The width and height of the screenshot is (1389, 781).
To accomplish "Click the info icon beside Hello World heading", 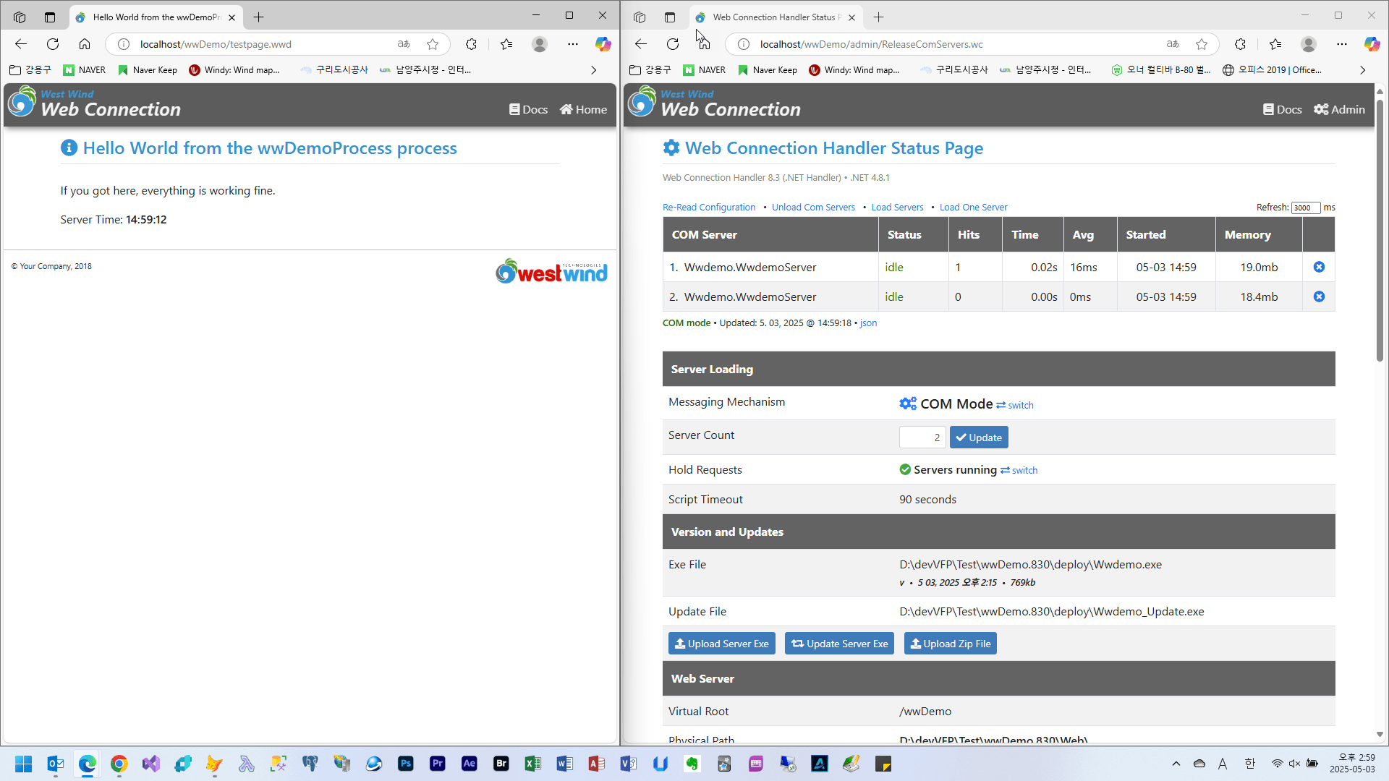I will click(x=69, y=148).
